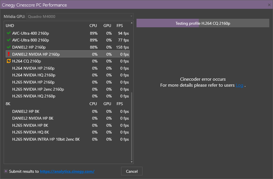Click CPU column header in 8K section
Screen dimensions: 273x179
(x=93, y=104)
